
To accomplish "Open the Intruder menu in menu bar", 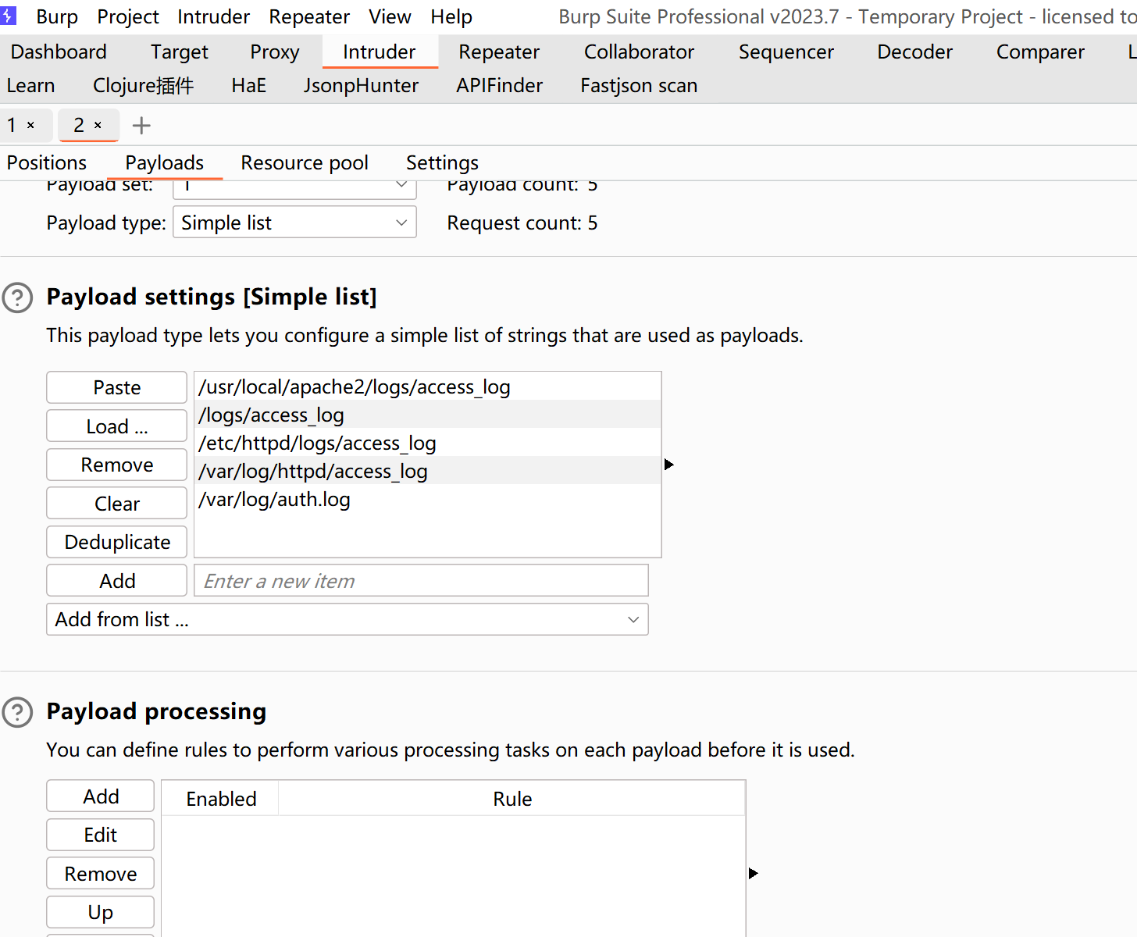I will (x=213, y=16).
